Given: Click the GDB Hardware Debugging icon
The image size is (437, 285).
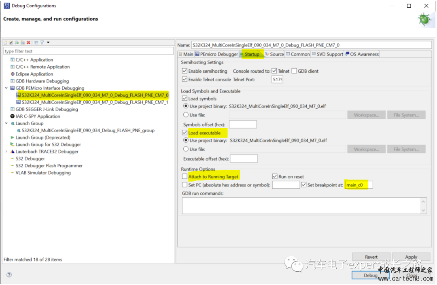Looking at the screenshot, I should (12, 81).
